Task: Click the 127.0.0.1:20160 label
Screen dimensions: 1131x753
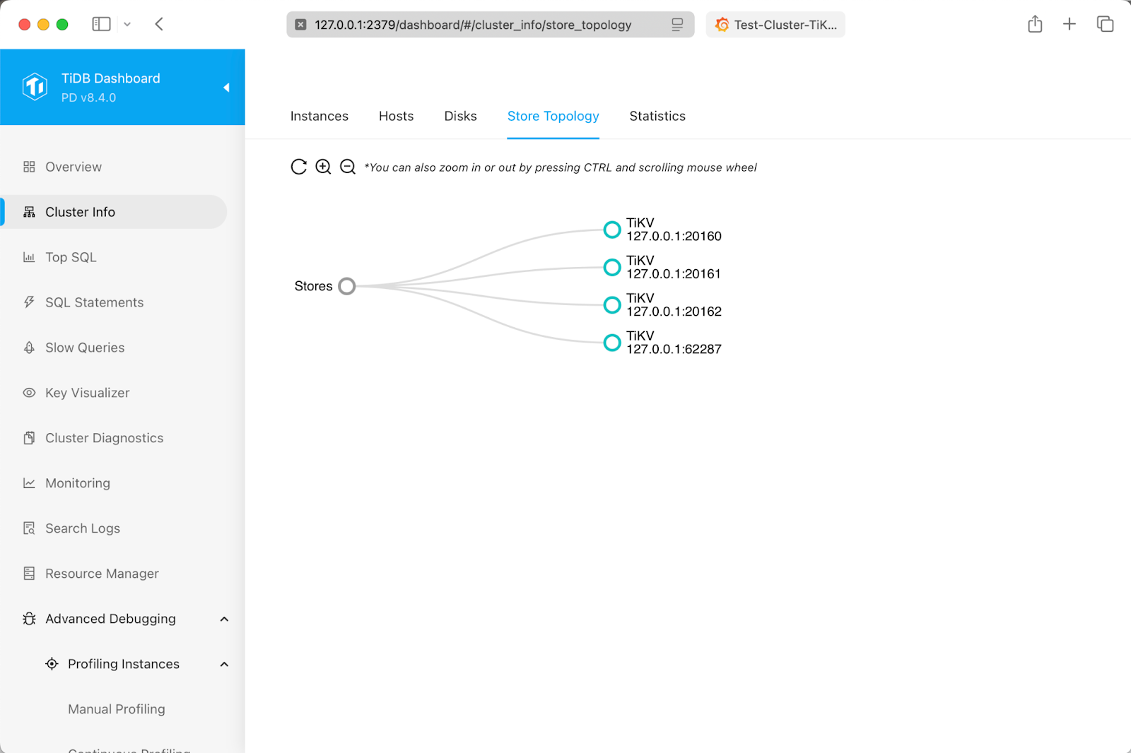Action: point(674,236)
